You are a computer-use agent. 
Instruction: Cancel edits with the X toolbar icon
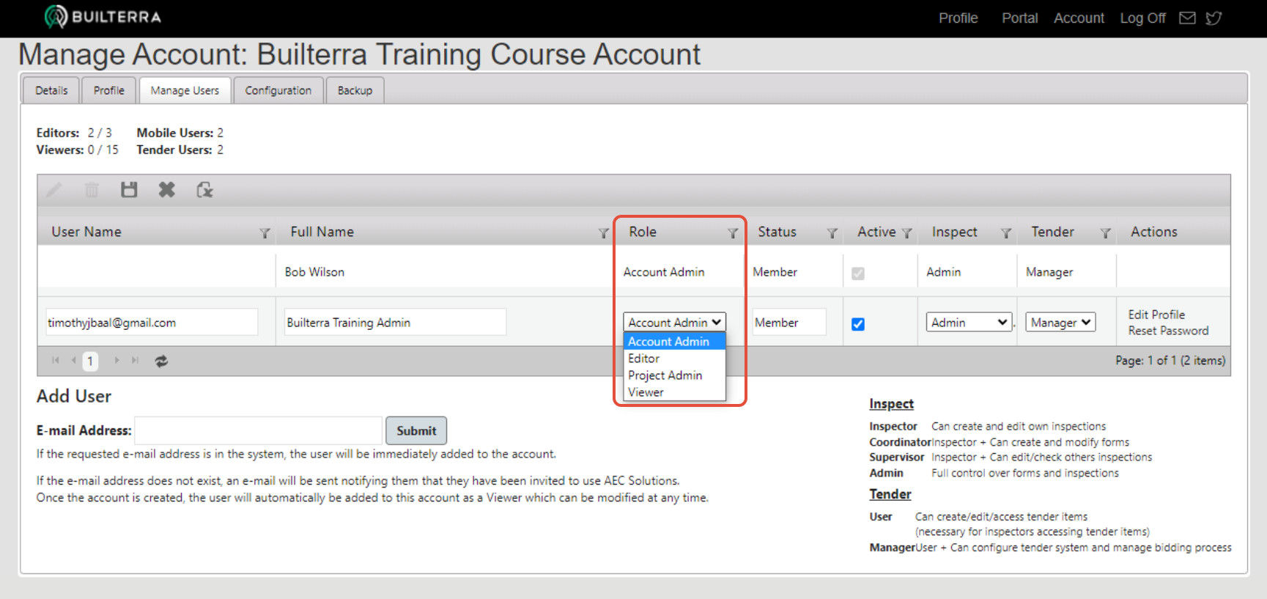pos(167,190)
